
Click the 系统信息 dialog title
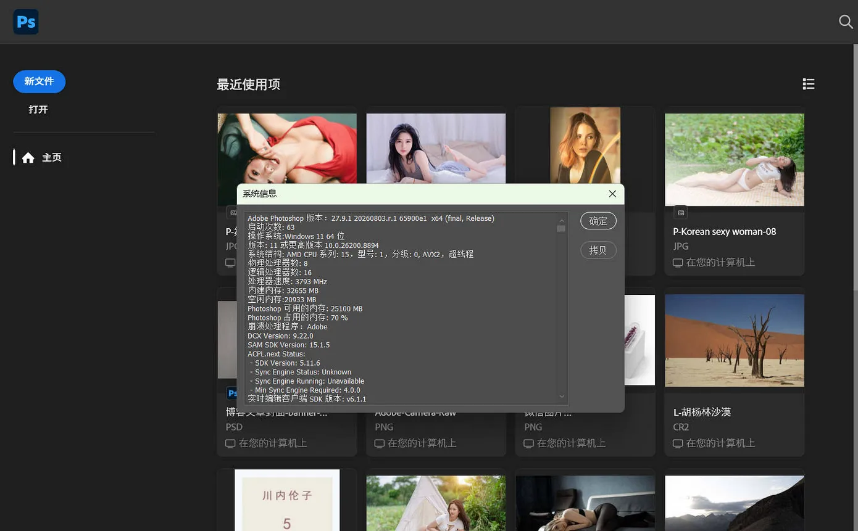[259, 194]
